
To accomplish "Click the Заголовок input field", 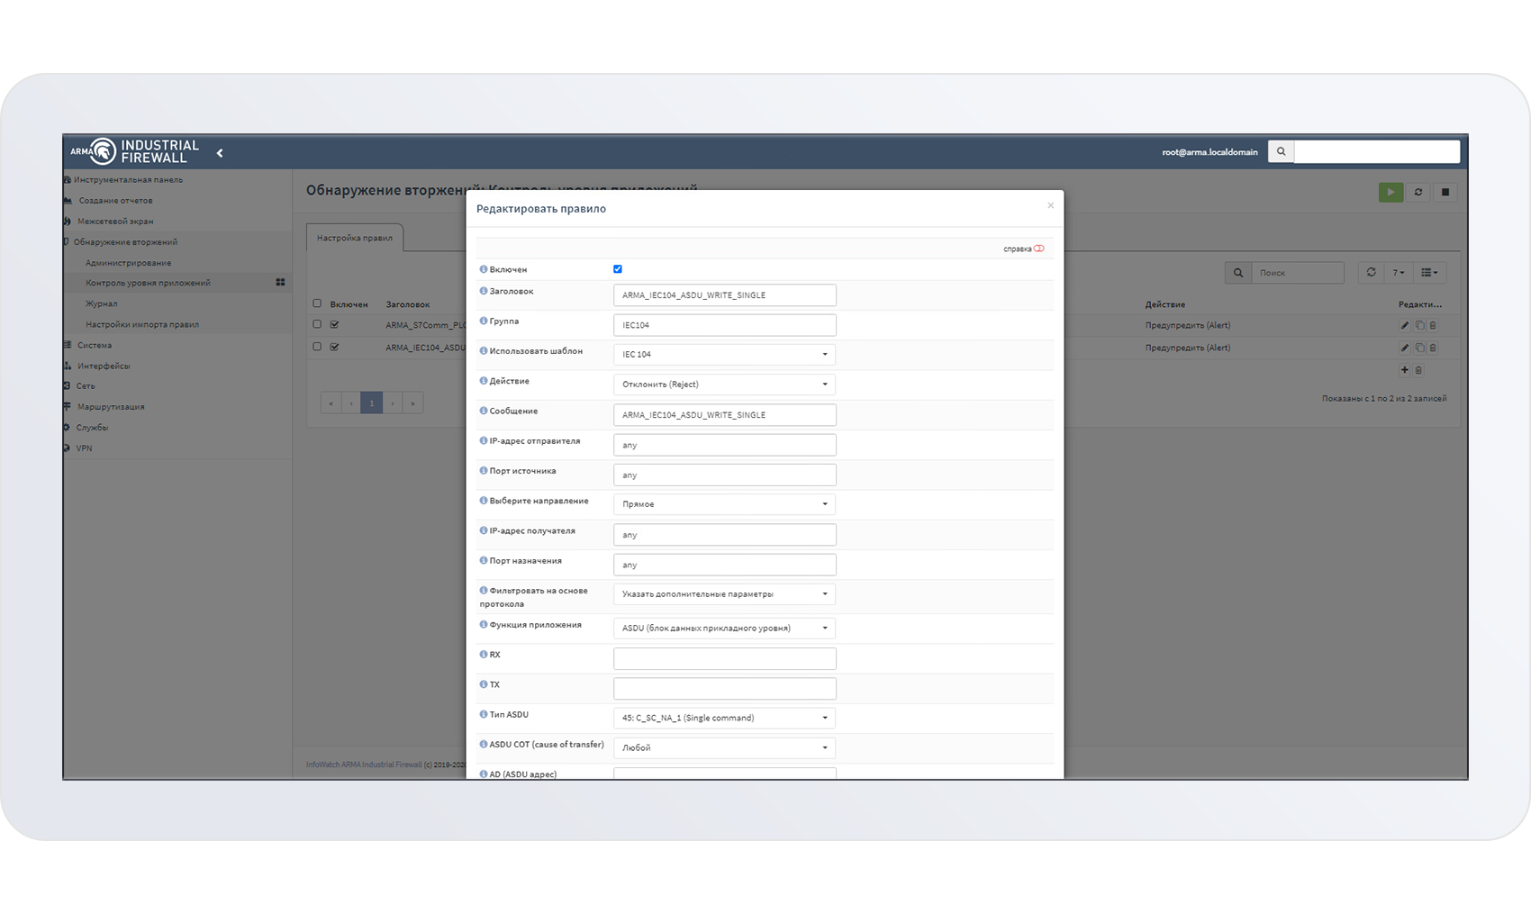I will [x=724, y=295].
